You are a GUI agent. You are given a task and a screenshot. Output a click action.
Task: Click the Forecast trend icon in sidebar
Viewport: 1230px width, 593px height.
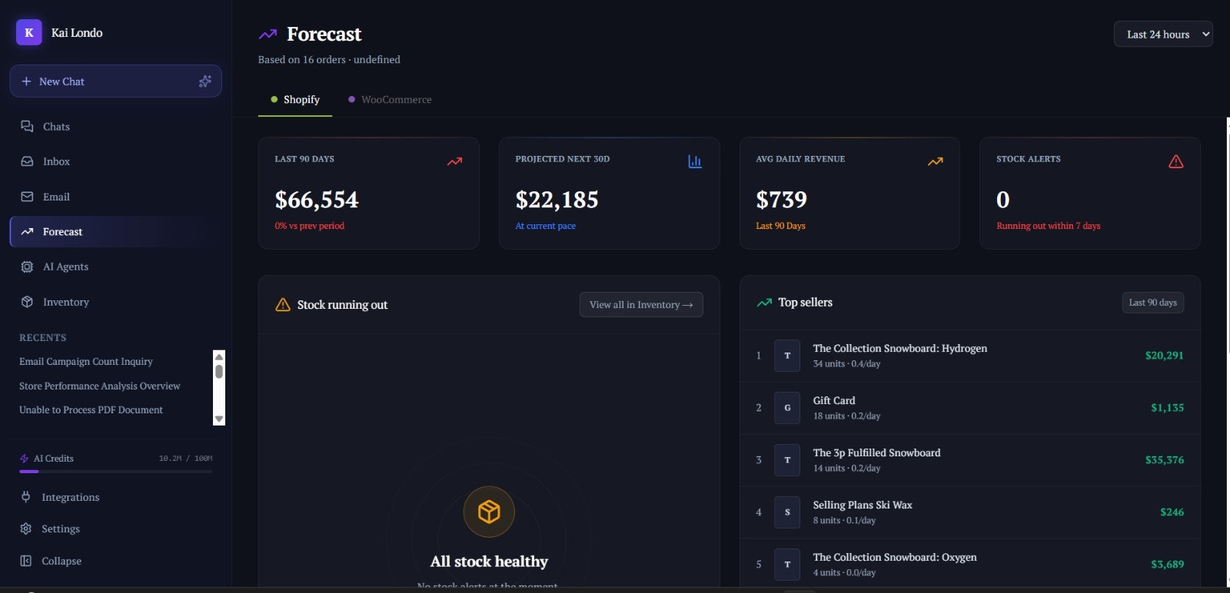[x=27, y=231]
